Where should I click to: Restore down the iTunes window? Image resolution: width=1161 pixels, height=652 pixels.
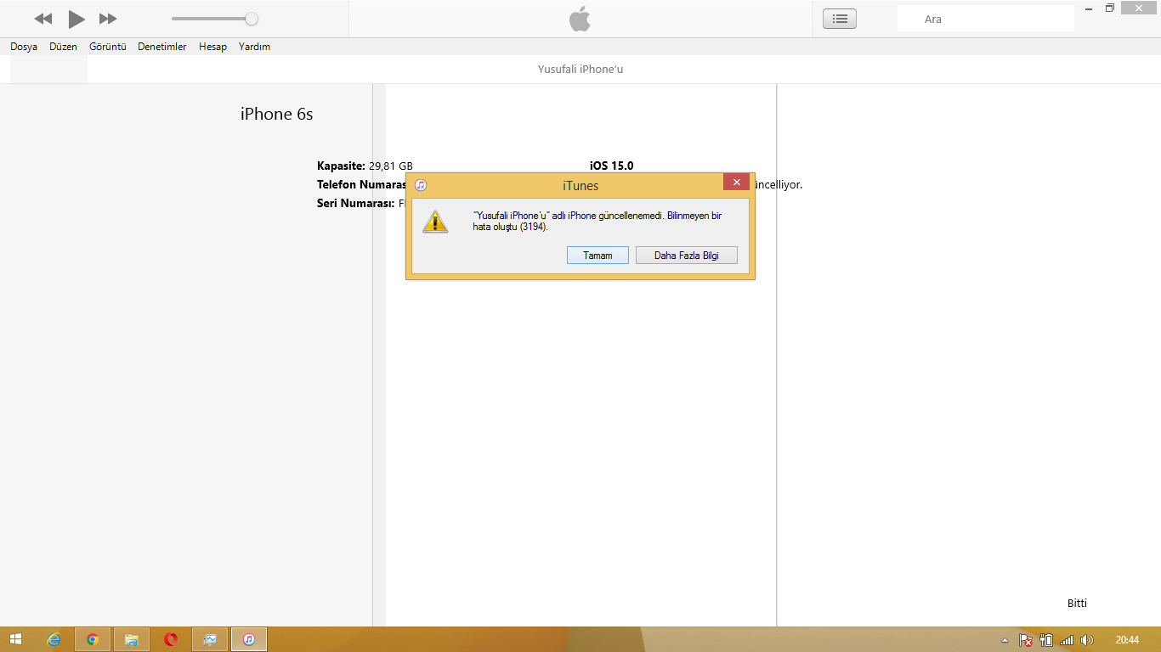(x=1109, y=8)
